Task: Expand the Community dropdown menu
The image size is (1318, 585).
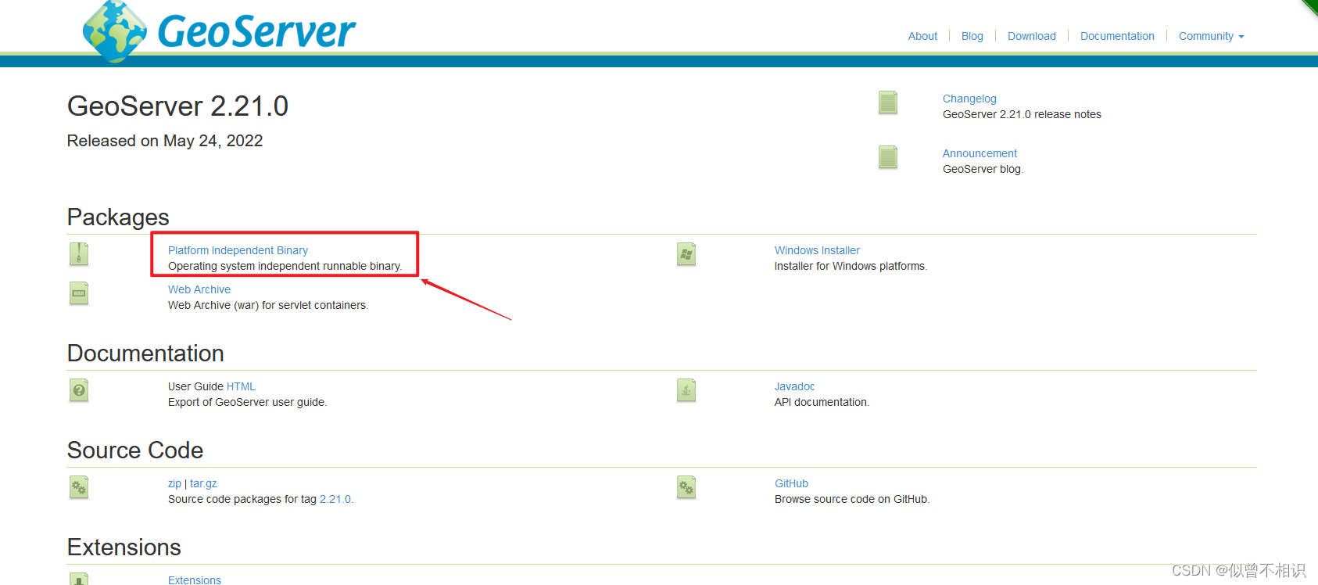Action: (x=1211, y=36)
